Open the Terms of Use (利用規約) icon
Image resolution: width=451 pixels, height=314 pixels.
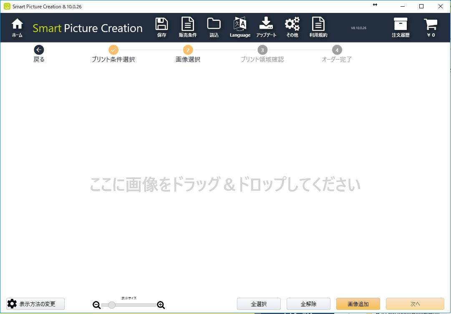coord(318,25)
